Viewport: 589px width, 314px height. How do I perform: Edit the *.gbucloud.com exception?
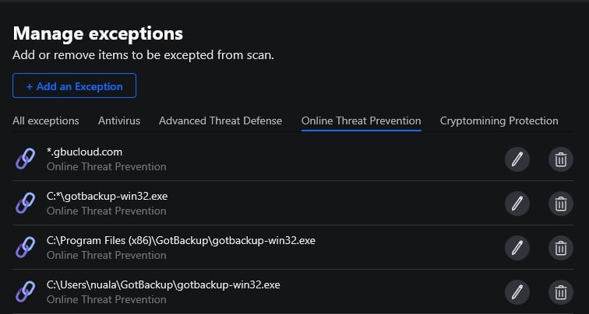pos(516,159)
